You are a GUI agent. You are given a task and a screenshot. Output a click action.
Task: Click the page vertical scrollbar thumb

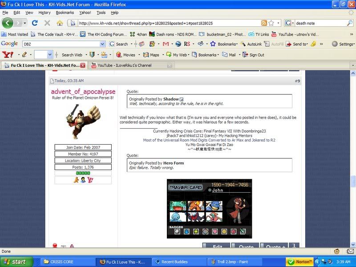[353, 181]
